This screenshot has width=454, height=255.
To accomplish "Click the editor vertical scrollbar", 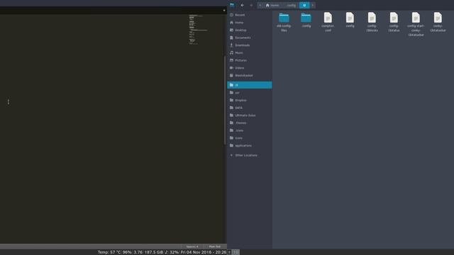I will coord(225,100).
